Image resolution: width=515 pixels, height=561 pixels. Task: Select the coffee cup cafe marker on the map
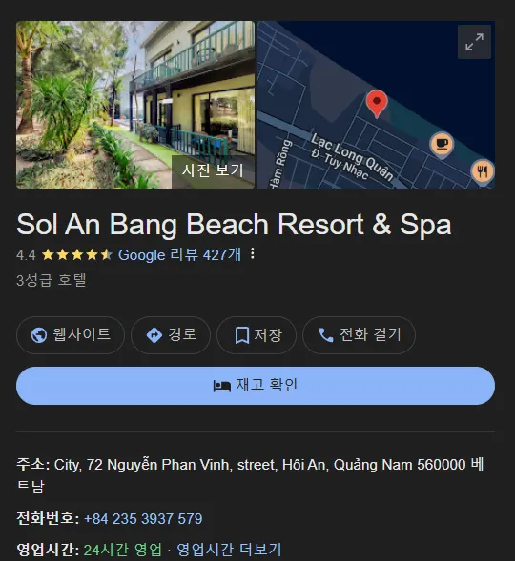(x=442, y=145)
